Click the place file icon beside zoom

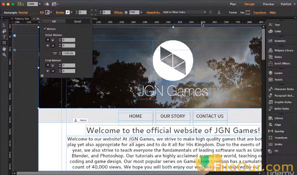[46, 4]
